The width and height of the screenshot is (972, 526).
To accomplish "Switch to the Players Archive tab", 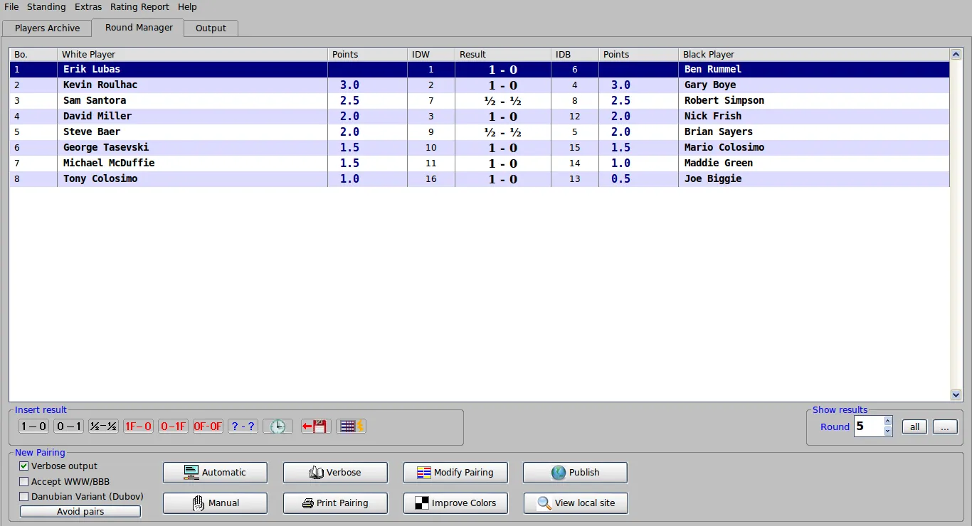I will pyautogui.click(x=47, y=28).
